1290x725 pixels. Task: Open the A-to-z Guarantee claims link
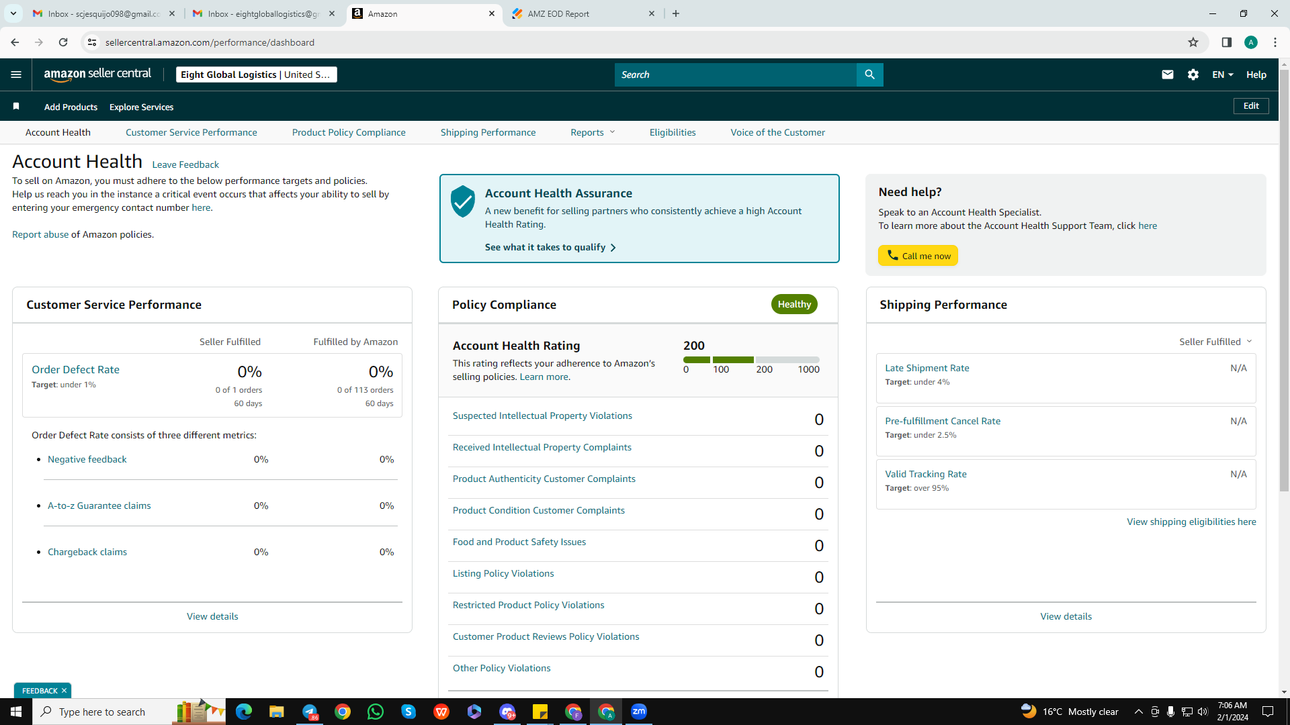99,505
